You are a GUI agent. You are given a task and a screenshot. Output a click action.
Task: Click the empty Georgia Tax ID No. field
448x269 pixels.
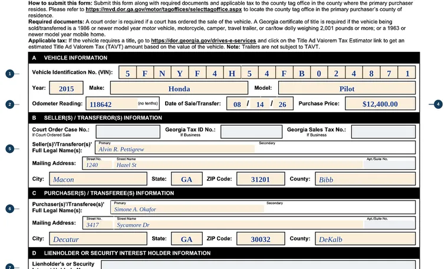pyautogui.click(x=252, y=132)
